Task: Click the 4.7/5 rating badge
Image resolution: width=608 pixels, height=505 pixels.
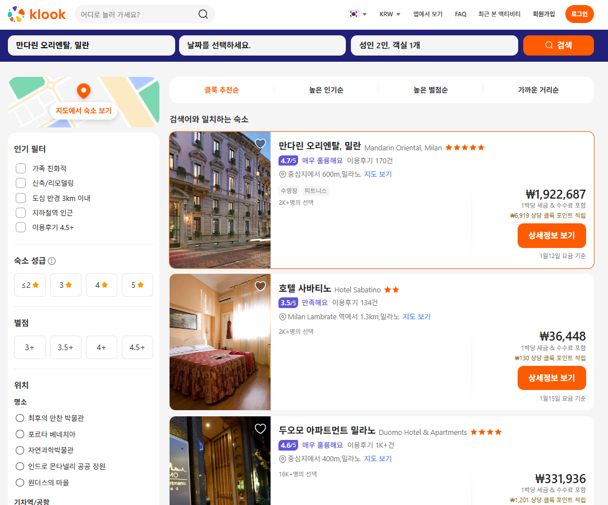Action: [288, 160]
